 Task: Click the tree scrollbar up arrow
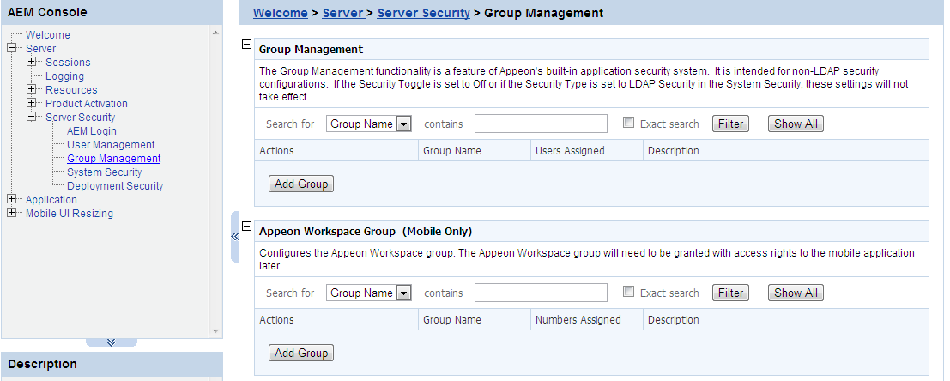(215, 32)
